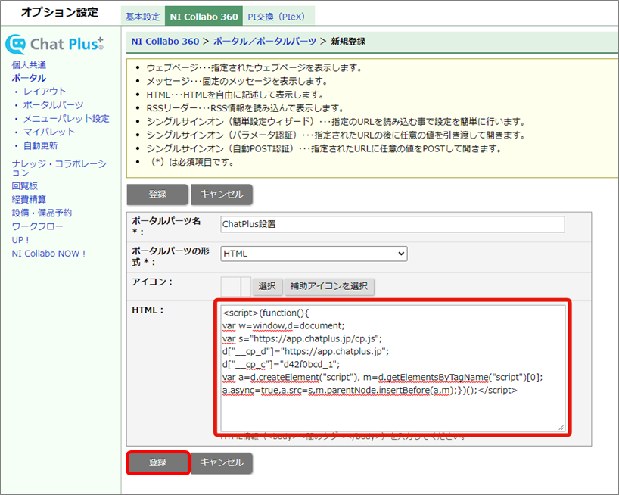Image resolution: width=619 pixels, height=495 pixels.
Task: Open ワークフロー in the sidebar
Action: (x=38, y=226)
